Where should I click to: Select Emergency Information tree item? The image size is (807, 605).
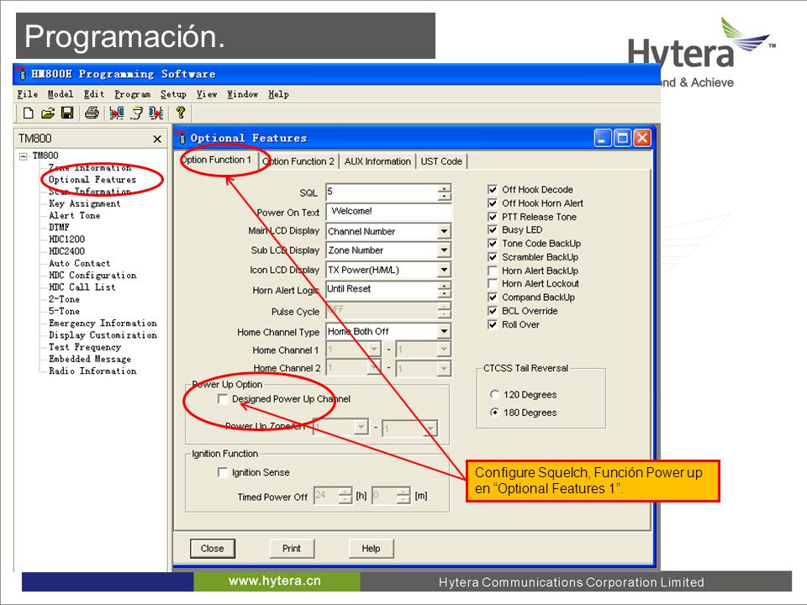(103, 323)
